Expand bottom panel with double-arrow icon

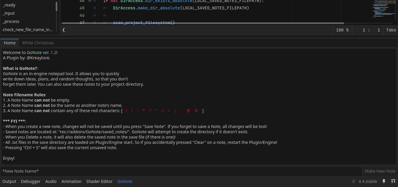pyautogui.click(x=393, y=181)
